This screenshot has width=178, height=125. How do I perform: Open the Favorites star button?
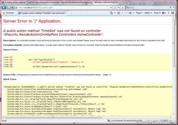point(8,13)
